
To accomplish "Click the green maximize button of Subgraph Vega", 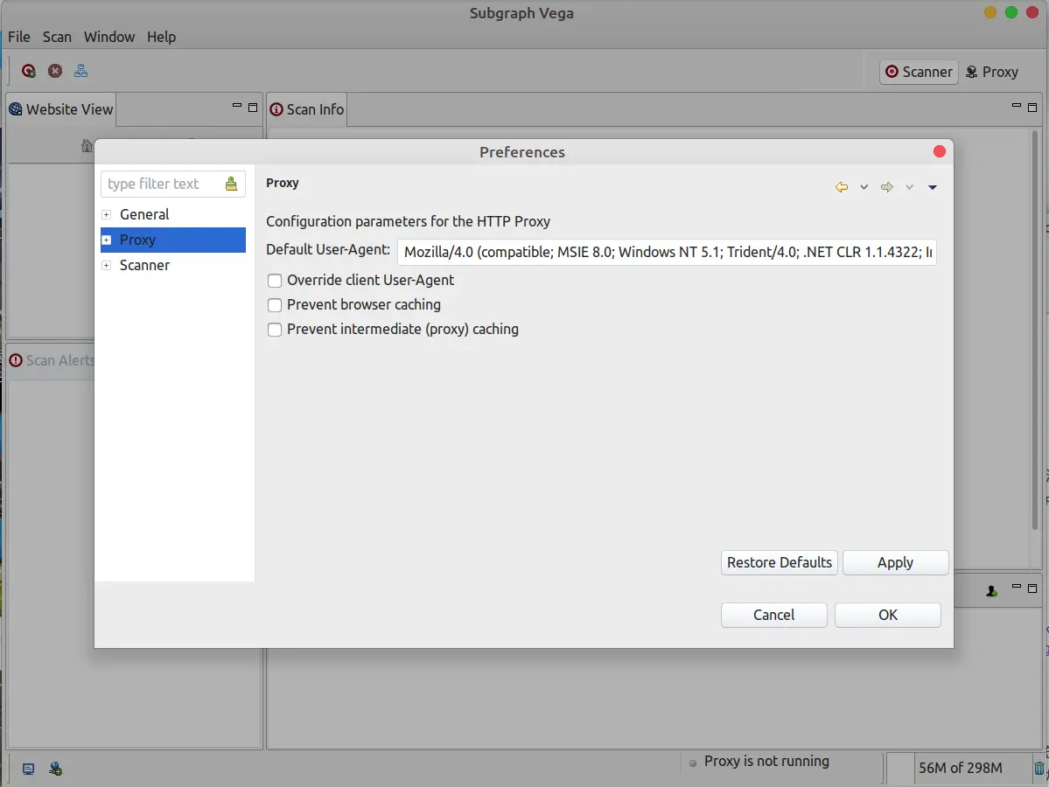I will click(1011, 13).
